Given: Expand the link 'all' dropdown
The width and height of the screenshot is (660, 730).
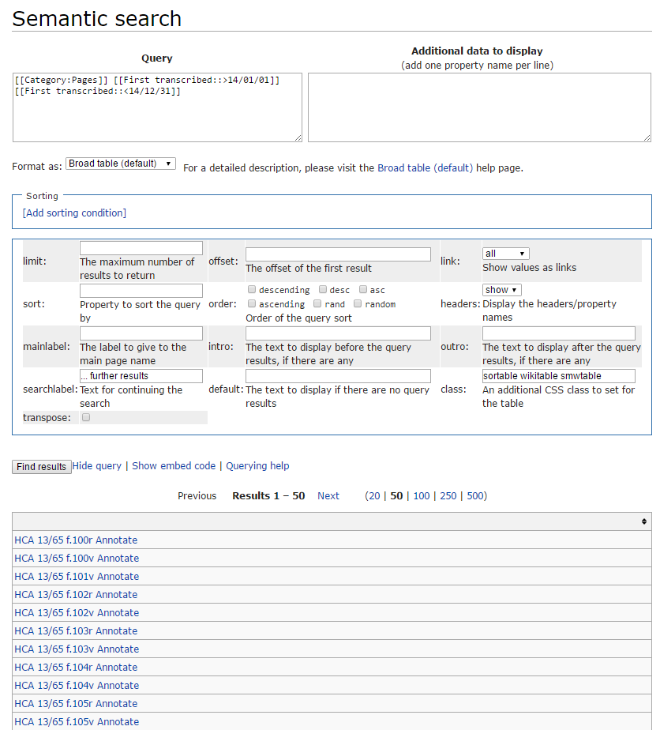Looking at the screenshot, I should (x=505, y=254).
